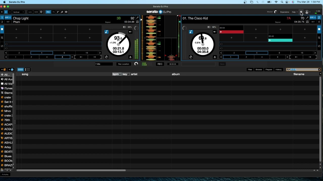This screenshot has height=181, width=323.
Task: Click the library horizontal scrollbar
Action: (71, 170)
